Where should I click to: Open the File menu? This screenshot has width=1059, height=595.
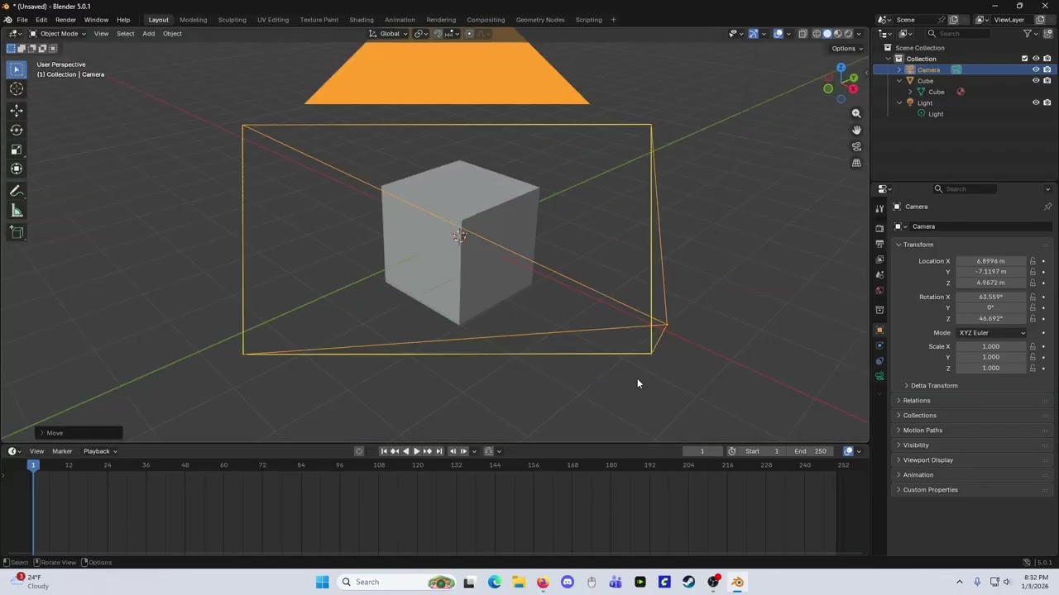pos(22,20)
